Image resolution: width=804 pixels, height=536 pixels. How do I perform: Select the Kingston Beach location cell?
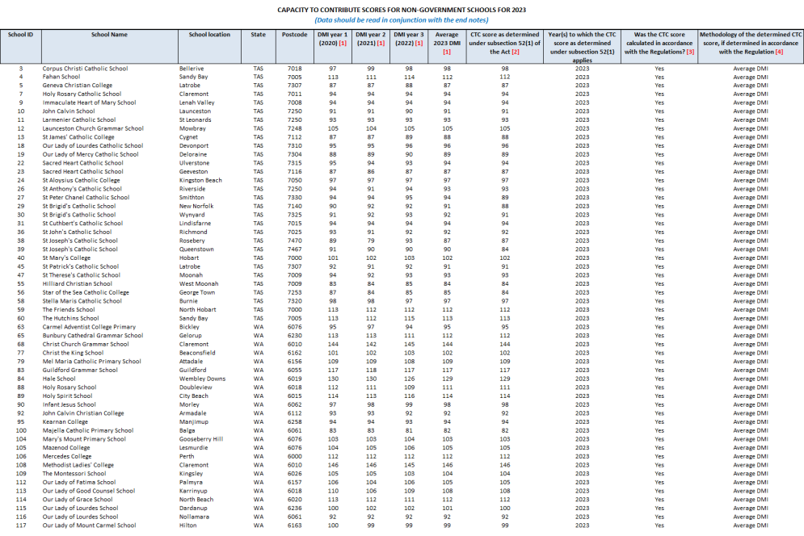coord(200,180)
